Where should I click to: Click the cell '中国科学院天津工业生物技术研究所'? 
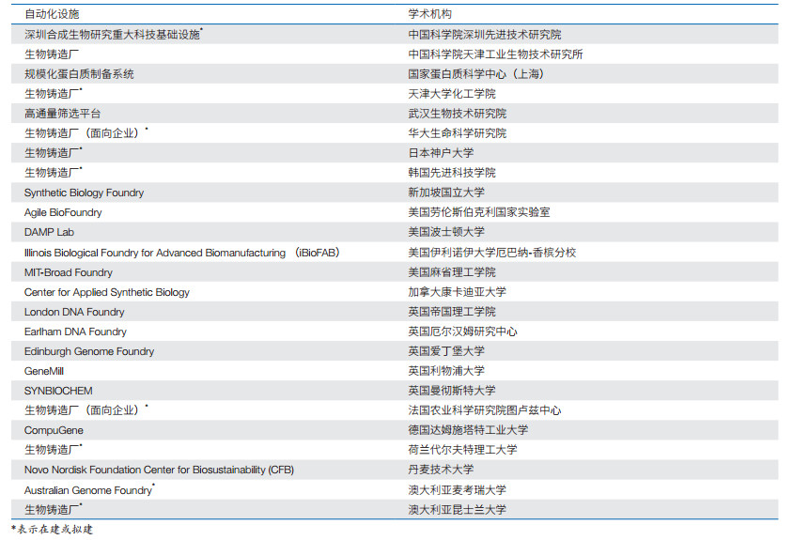click(x=496, y=54)
